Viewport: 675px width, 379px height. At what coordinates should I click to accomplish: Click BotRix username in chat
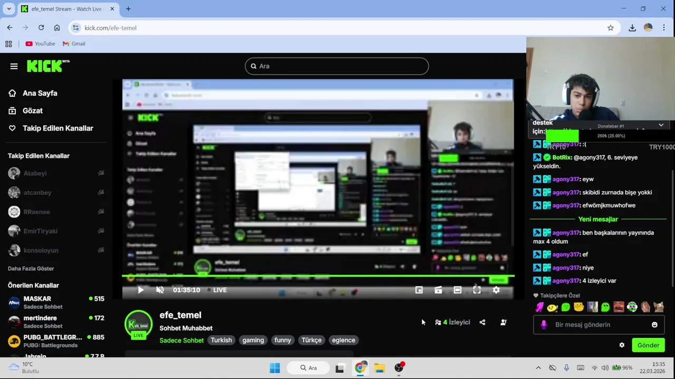click(x=562, y=157)
